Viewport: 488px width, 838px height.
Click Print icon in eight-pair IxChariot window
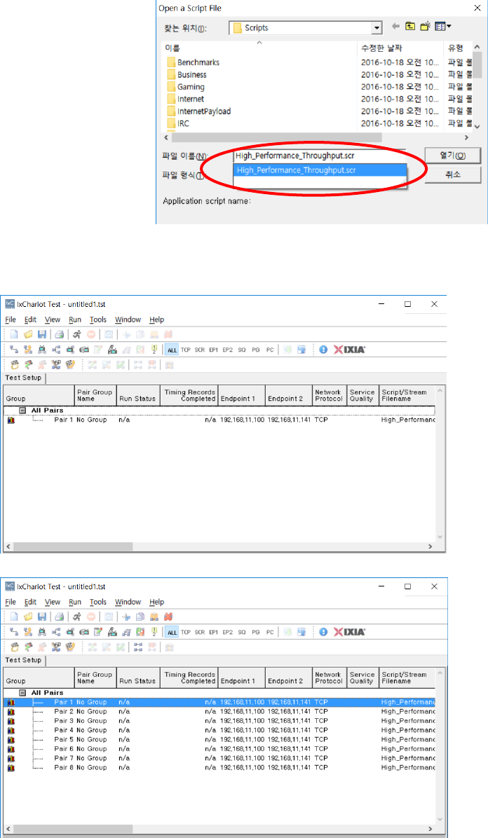60,617
